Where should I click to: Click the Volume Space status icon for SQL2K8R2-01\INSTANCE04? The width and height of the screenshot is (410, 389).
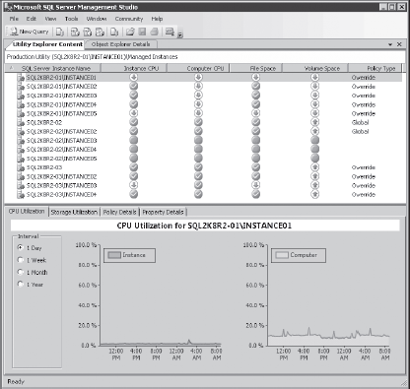point(314,104)
